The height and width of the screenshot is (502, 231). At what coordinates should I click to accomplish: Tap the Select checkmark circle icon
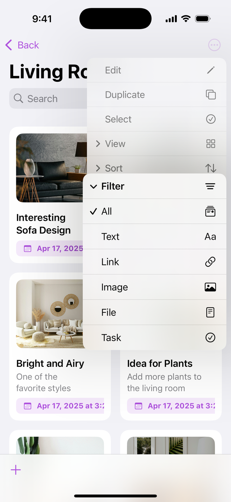[211, 119]
